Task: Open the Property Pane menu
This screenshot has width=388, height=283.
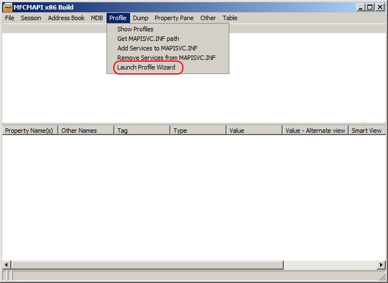Action: tap(174, 18)
